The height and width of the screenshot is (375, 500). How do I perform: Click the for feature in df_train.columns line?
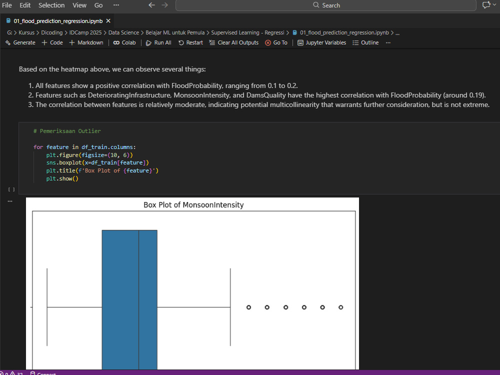[84, 147]
